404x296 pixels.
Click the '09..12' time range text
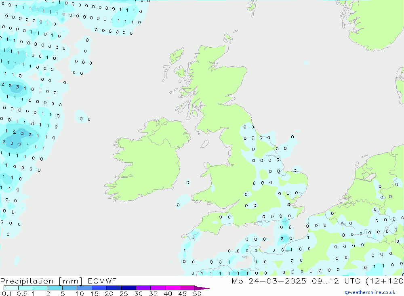tap(325, 281)
